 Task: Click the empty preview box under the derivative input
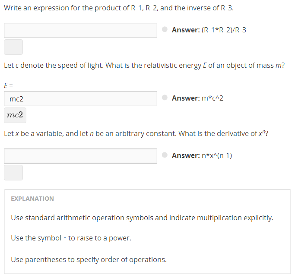coord(13,173)
